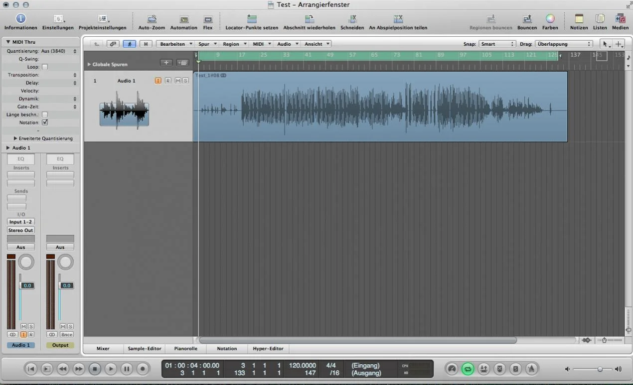Toggle the green cycle mode button
Screen dimensions: 633x385
[468, 369]
